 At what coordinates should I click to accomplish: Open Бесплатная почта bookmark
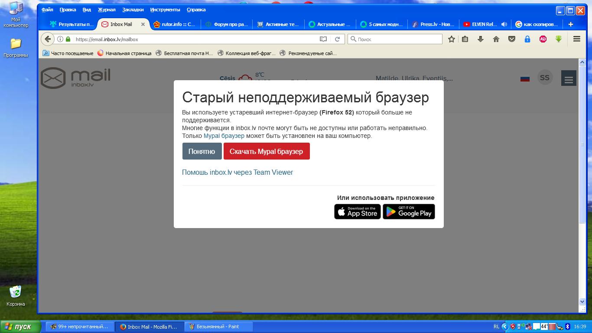point(184,53)
